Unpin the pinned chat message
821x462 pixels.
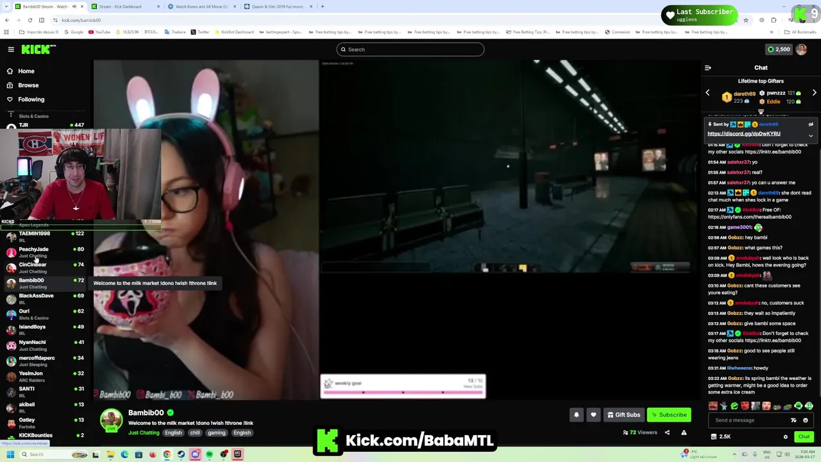811,124
